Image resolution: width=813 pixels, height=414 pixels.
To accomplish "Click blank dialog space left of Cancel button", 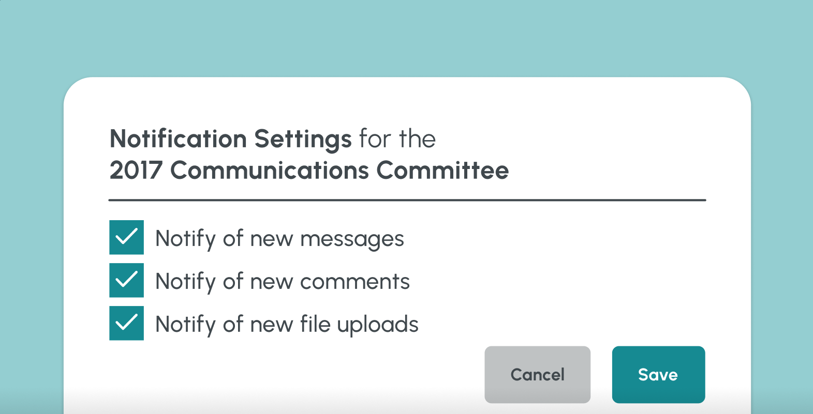I will [x=290, y=375].
